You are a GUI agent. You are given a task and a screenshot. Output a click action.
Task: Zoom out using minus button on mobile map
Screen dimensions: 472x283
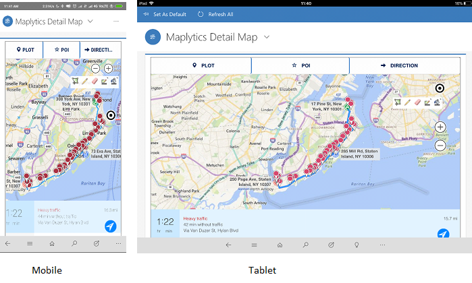(95, 69)
